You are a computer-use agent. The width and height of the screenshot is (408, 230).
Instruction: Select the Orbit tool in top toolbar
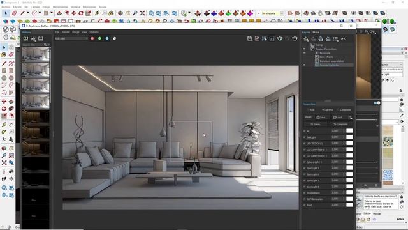pos(120,13)
